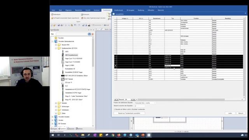
Task: Click the pen color toolbar icon
Action: (x=89, y=25)
